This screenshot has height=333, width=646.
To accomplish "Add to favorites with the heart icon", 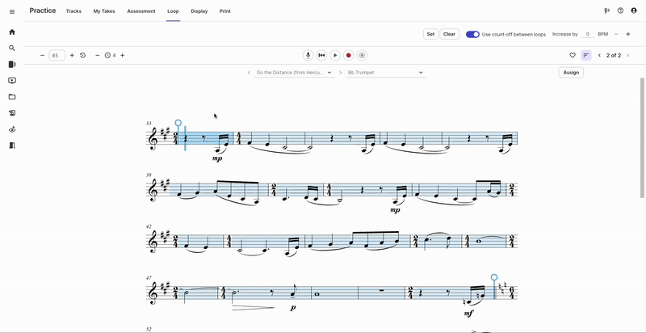I will pyautogui.click(x=573, y=55).
